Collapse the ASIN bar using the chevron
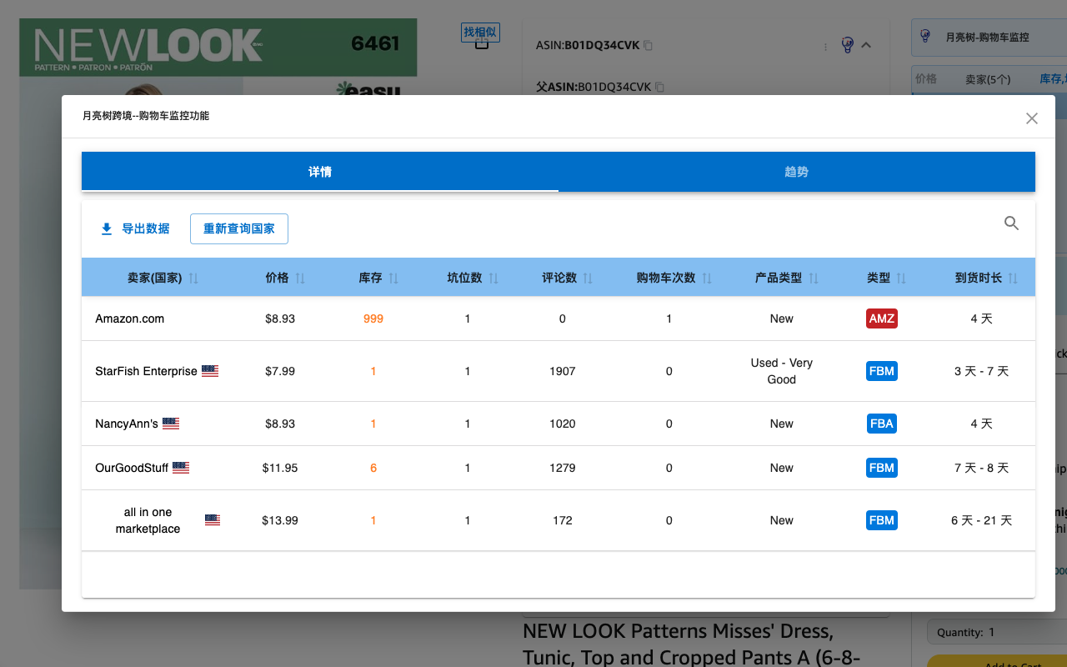This screenshot has height=667, width=1067. (867, 45)
